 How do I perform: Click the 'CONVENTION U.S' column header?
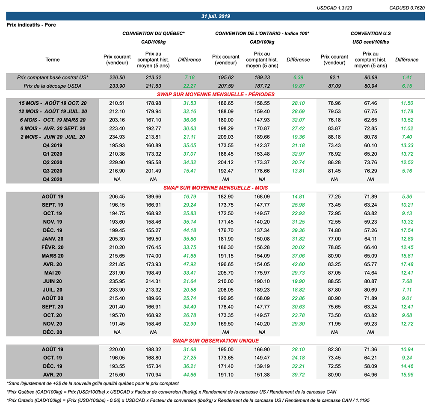click(x=370, y=33)
